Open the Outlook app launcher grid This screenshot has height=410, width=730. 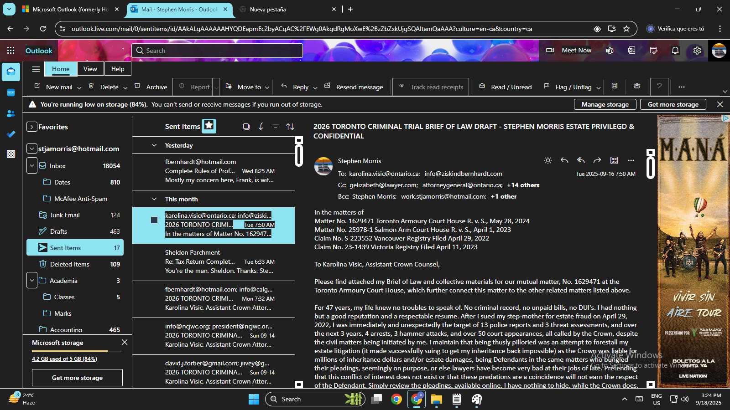click(x=11, y=51)
